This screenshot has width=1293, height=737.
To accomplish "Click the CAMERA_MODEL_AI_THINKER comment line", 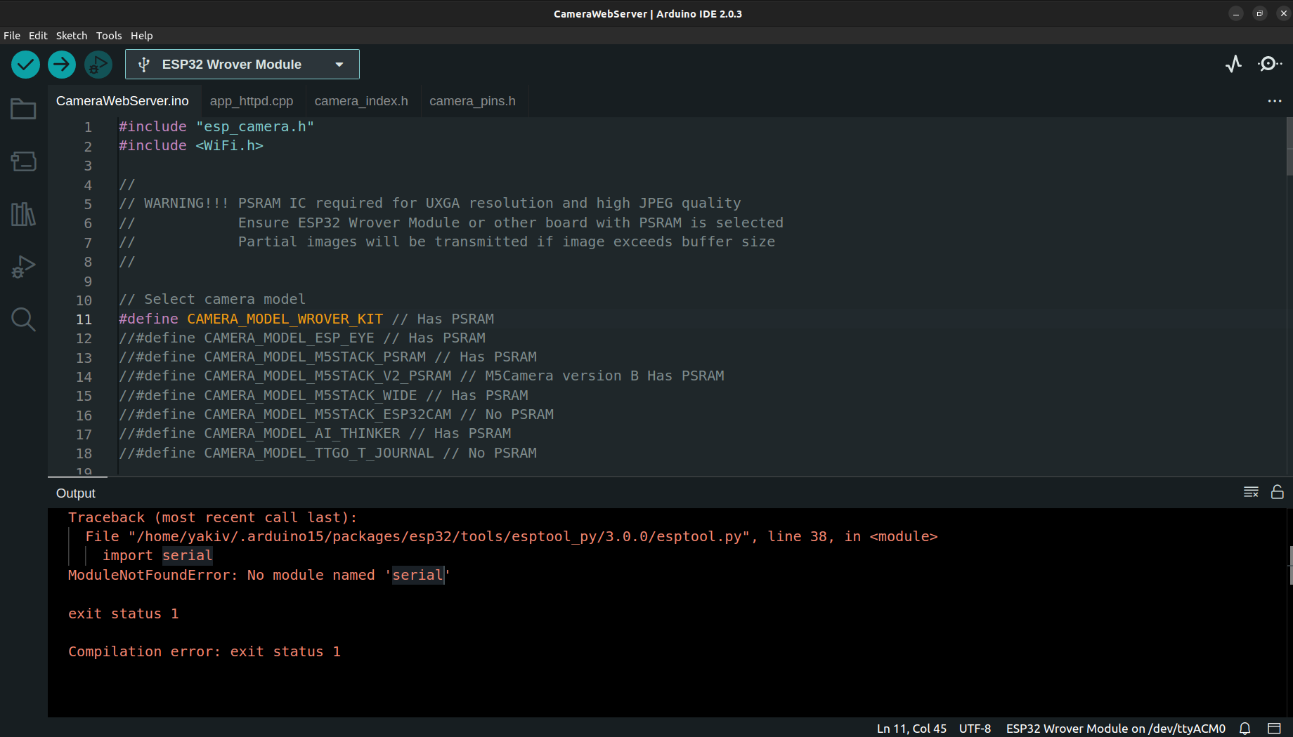I will pyautogui.click(x=315, y=433).
